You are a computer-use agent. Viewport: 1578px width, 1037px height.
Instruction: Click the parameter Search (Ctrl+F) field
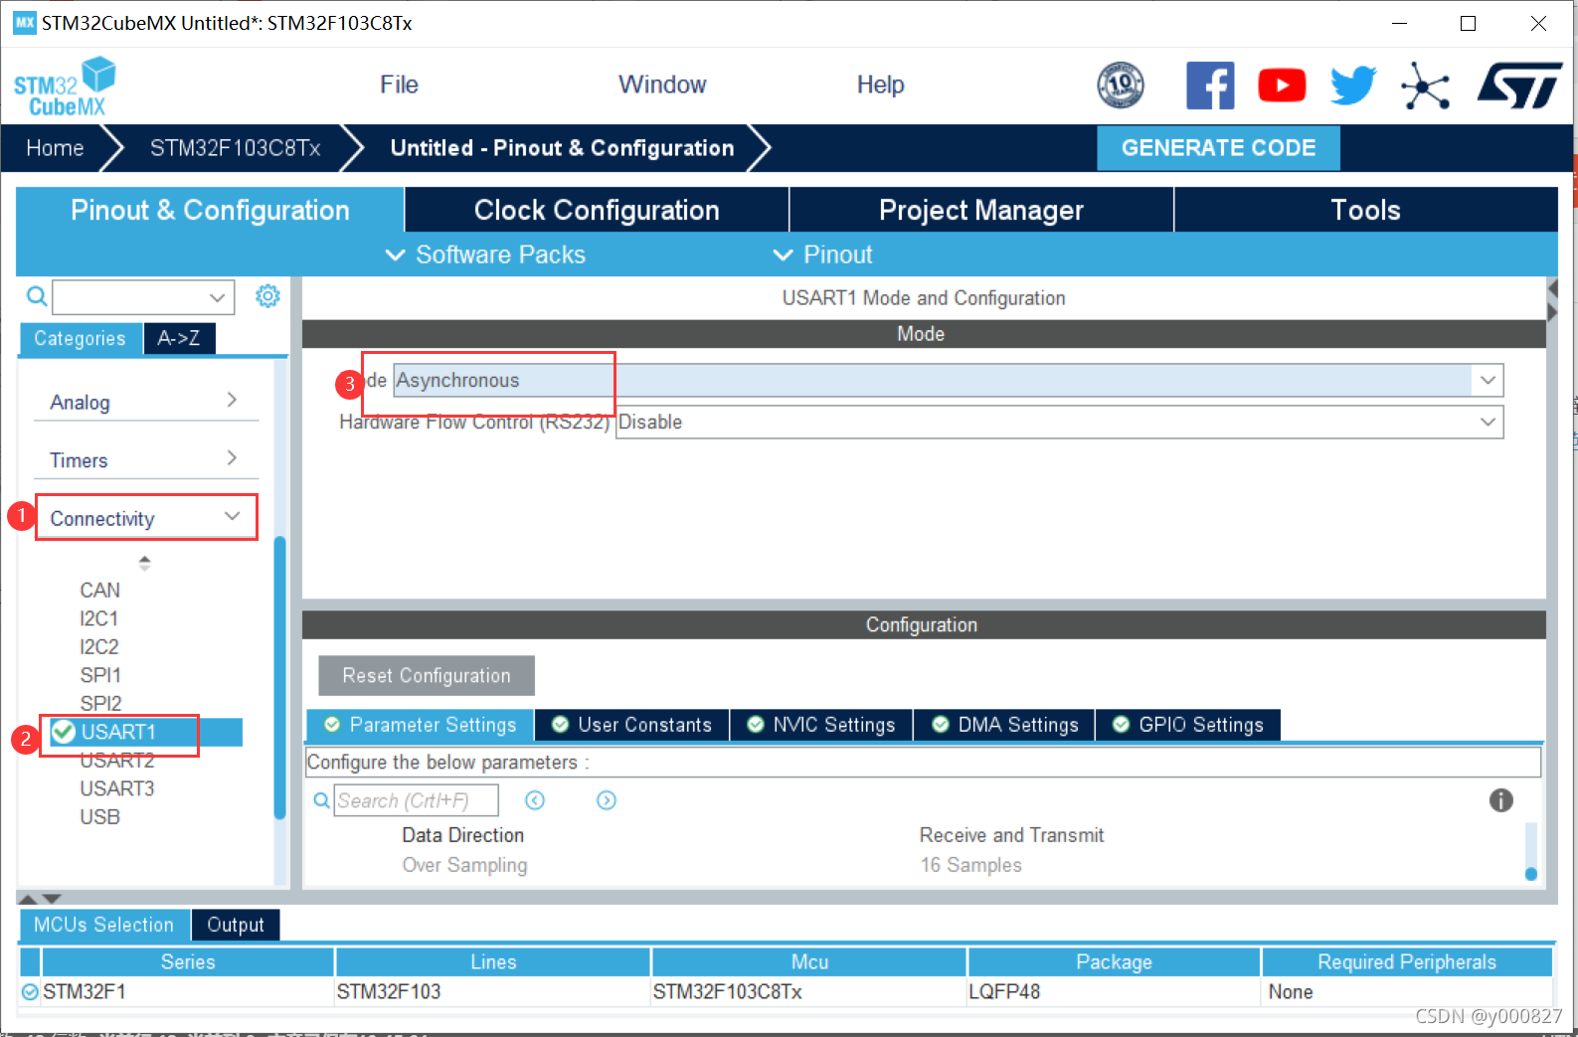416,800
